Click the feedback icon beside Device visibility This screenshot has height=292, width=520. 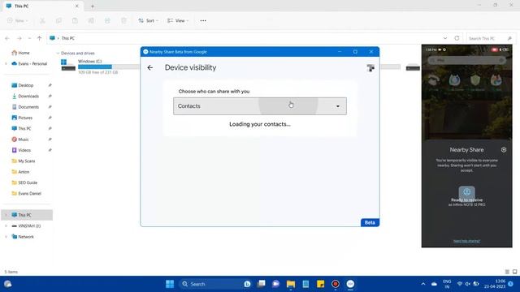pyautogui.click(x=370, y=68)
